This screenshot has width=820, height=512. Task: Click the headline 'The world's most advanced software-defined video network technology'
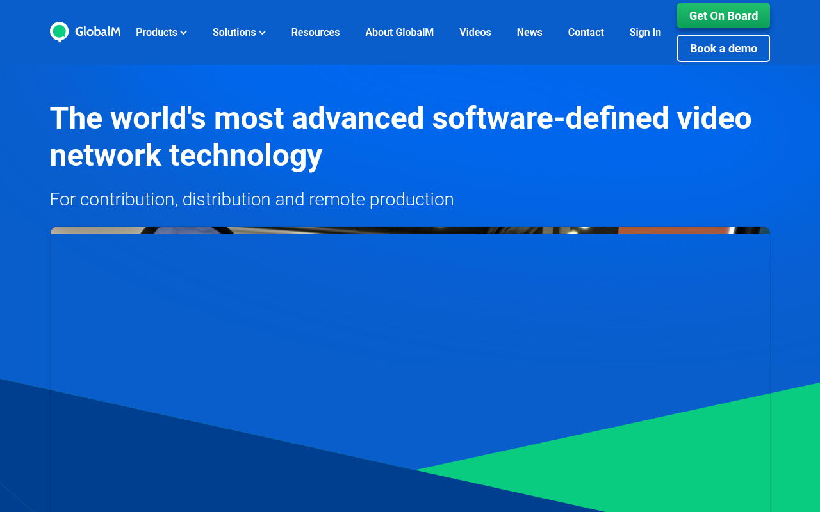pos(400,136)
